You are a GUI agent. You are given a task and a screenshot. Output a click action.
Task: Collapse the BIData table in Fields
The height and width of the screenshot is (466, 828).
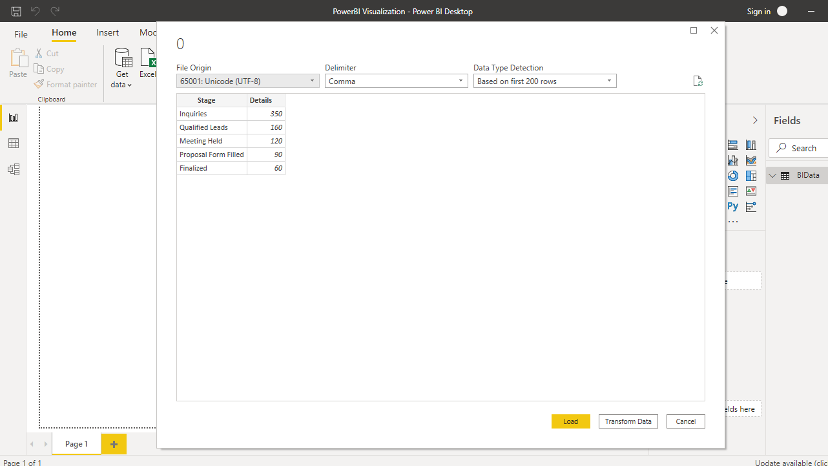click(x=772, y=176)
